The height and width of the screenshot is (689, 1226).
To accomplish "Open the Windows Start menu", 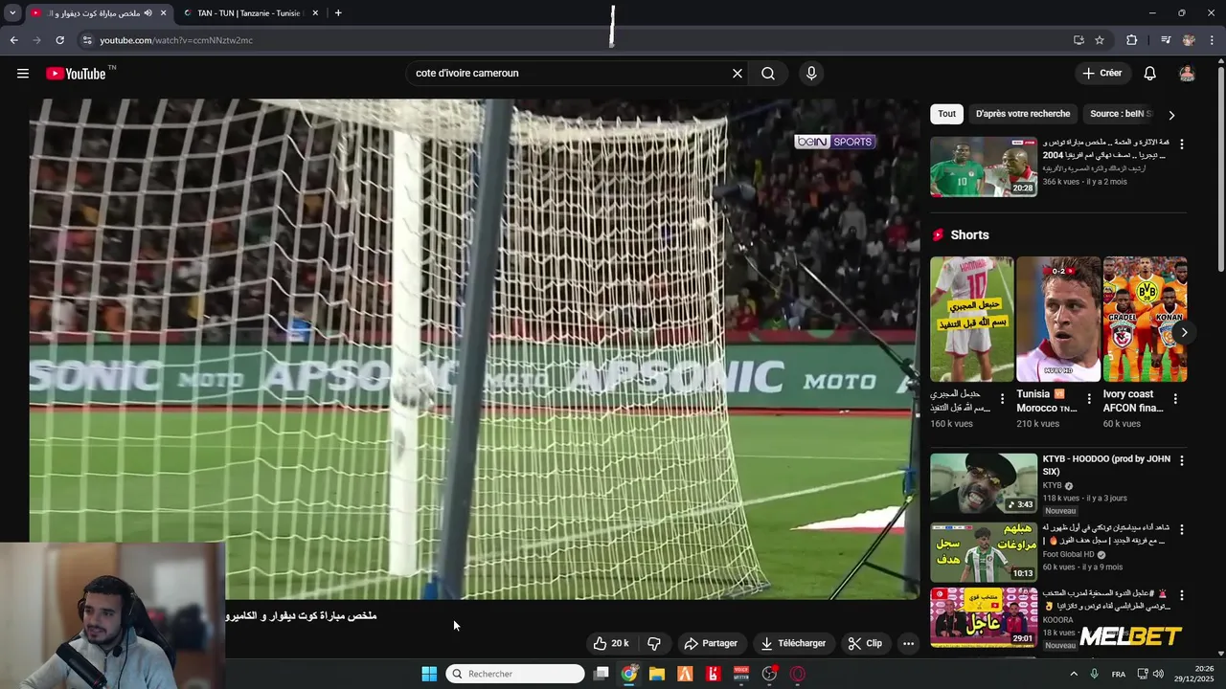I will point(429,674).
